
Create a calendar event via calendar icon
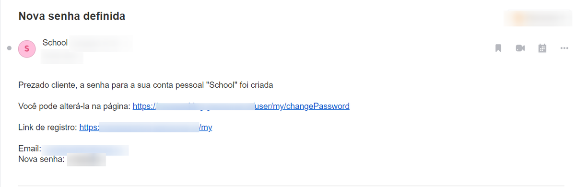542,48
